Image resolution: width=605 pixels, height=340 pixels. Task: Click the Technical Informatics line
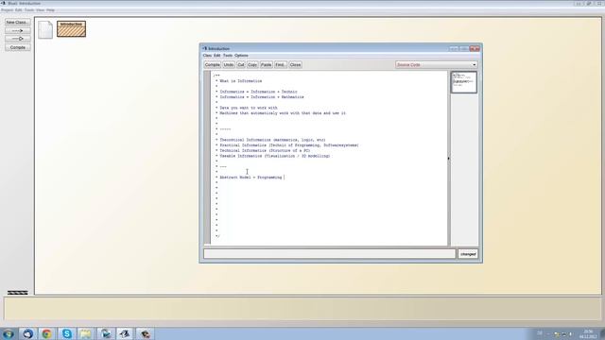tap(265, 151)
